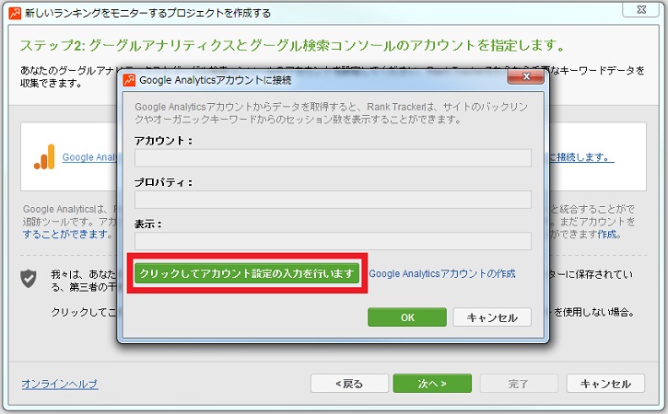Open the Google Analyticsアカウントの作成 link

point(441,273)
